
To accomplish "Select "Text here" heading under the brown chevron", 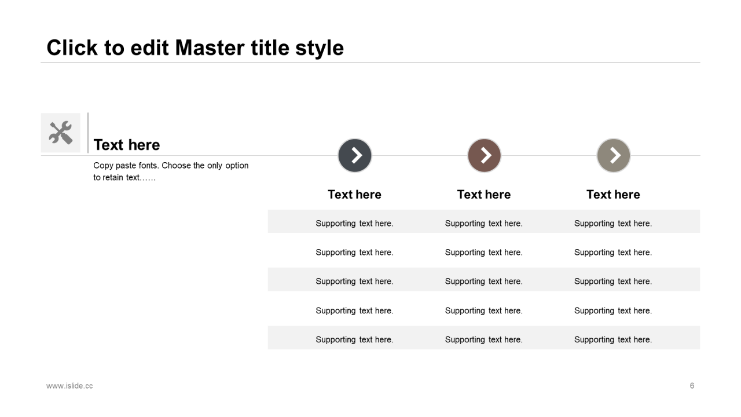I will point(484,195).
